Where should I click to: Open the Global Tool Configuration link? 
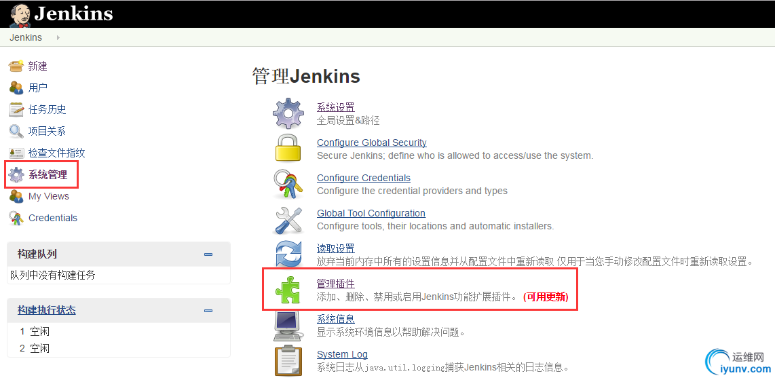coord(371,214)
